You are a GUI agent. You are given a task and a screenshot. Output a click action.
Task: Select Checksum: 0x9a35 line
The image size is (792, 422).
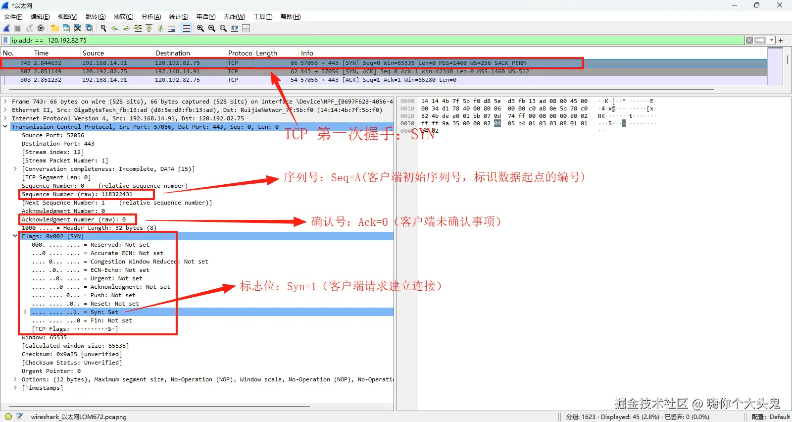tap(72, 354)
